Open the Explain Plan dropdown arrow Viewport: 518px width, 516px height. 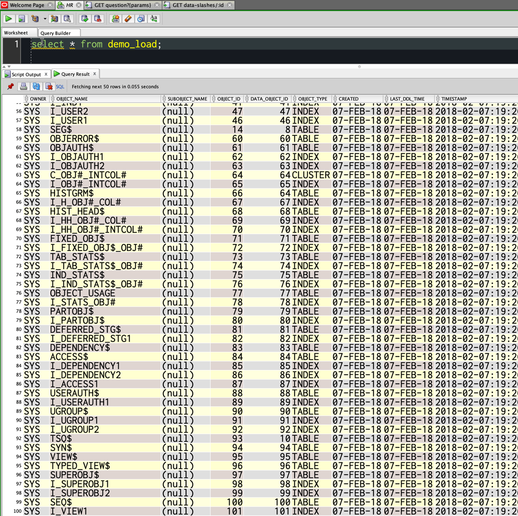coord(45,19)
